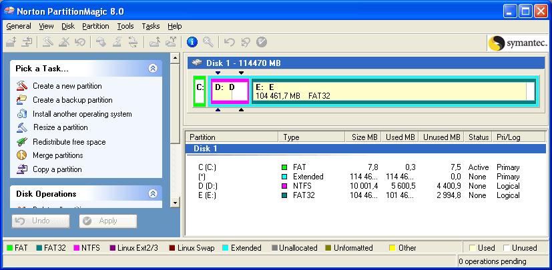Open the Tasks menu

point(151,26)
